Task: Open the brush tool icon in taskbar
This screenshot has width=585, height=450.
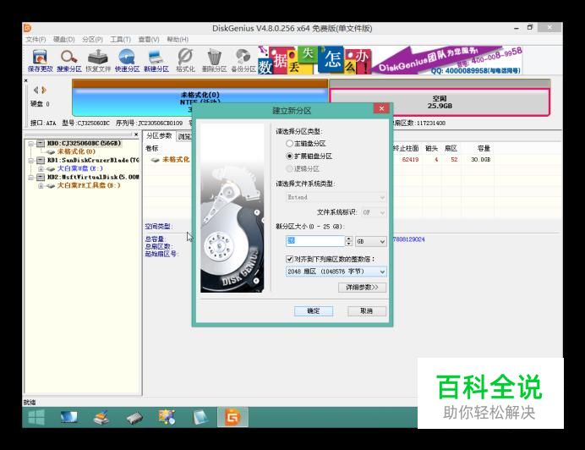Action: point(101,417)
